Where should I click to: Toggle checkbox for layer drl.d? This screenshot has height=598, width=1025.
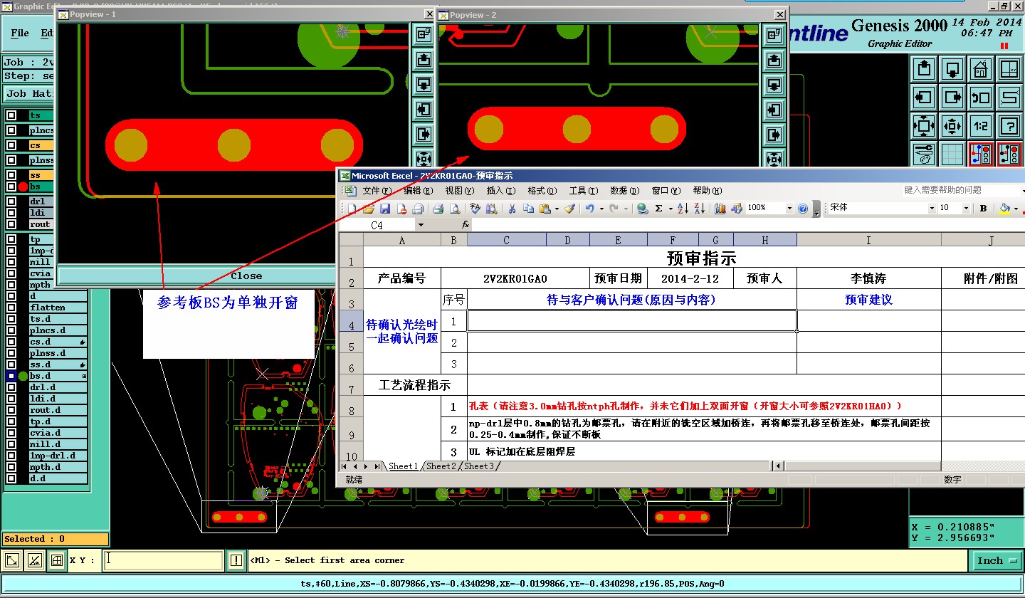point(12,387)
